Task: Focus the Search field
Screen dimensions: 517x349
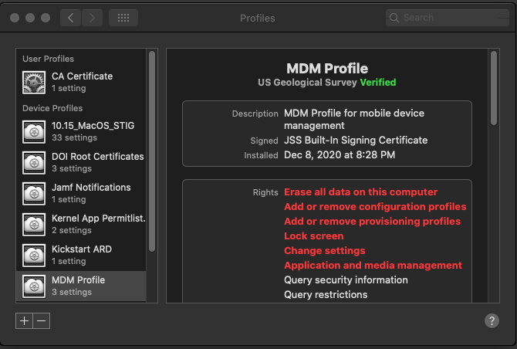Action: (x=448, y=18)
